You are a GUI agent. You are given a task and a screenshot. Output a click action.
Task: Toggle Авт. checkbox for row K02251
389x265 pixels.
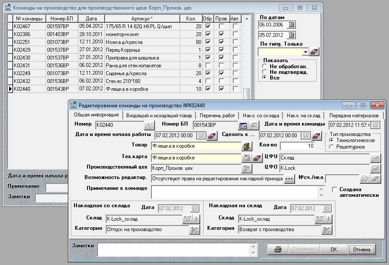tap(235, 42)
